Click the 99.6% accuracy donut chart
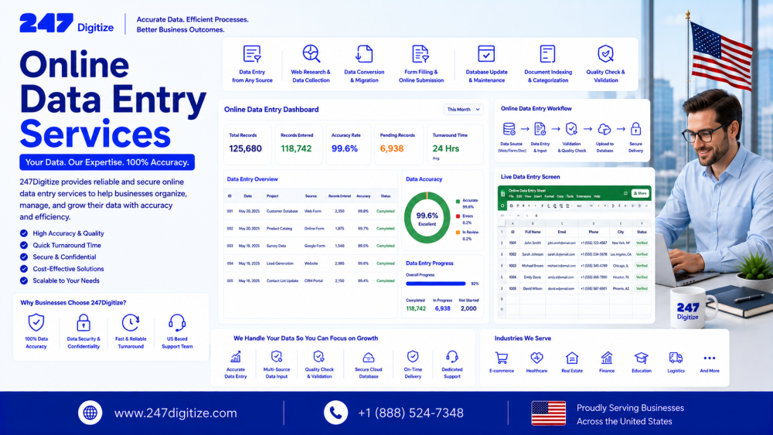Image resolution: width=773 pixels, height=435 pixels. 427,217
